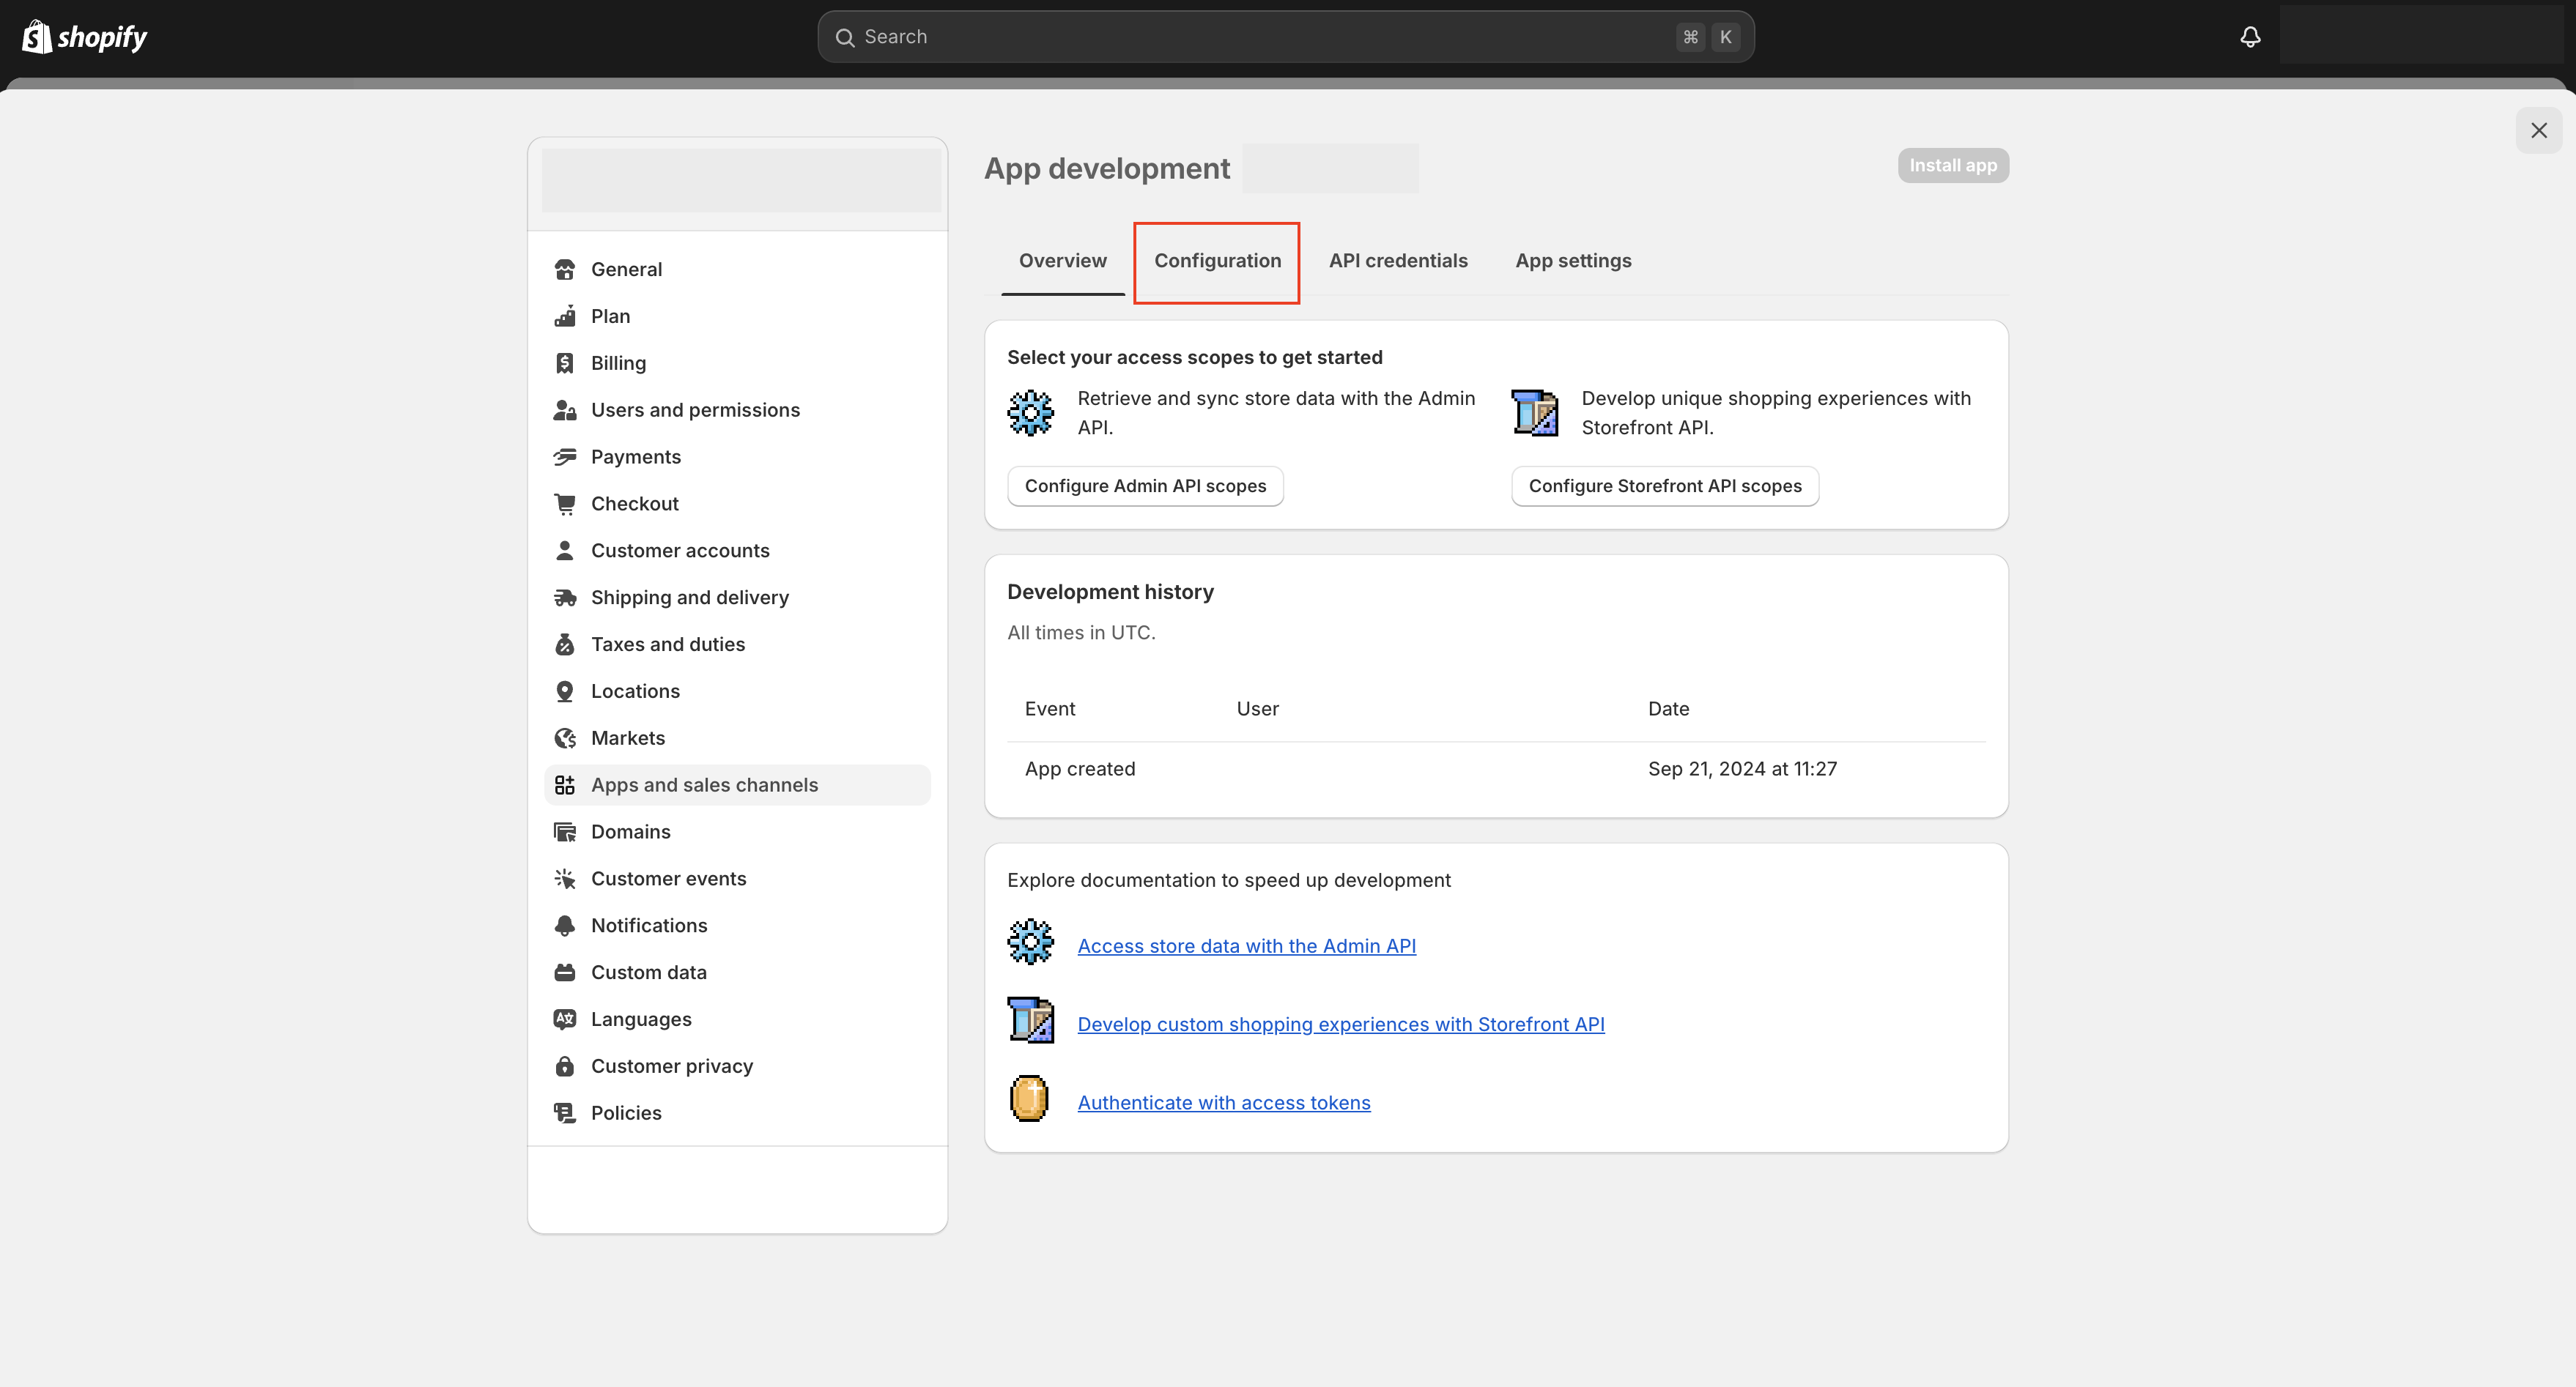Image resolution: width=2576 pixels, height=1387 pixels.
Task: Open the API credentials tab
Action: 1398,261
